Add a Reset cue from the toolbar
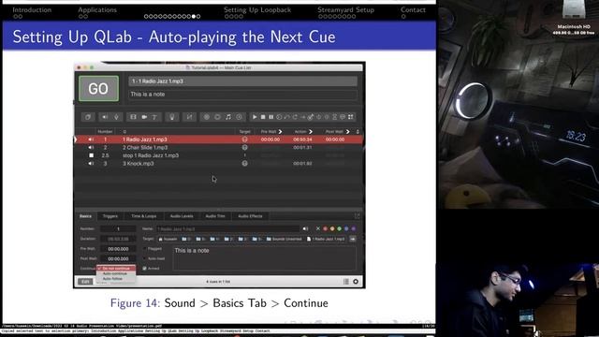599x337 pixels. tap(287, 117)
